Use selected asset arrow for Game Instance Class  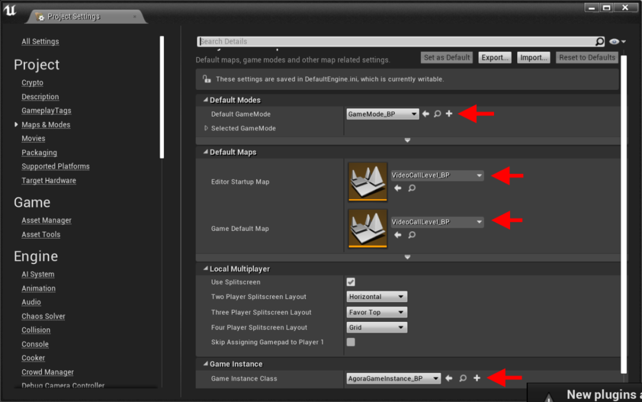tap(449, 378)
